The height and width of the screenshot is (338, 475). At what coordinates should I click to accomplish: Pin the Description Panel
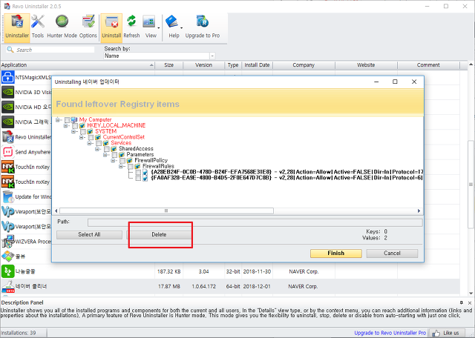click(462, 302)
